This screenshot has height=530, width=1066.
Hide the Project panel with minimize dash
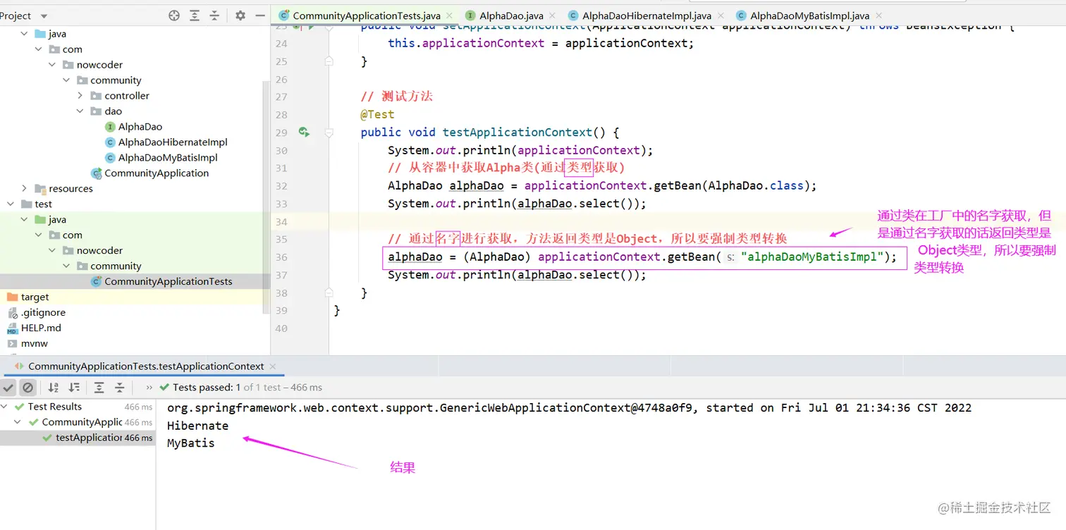260,16
